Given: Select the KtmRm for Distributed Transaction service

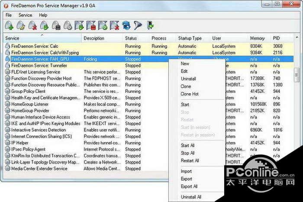Looking at the screenshot, I should (45, 156).
